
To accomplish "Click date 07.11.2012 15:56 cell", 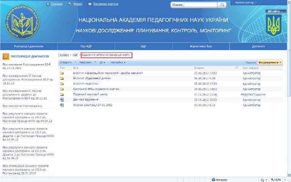I will 205,95.
